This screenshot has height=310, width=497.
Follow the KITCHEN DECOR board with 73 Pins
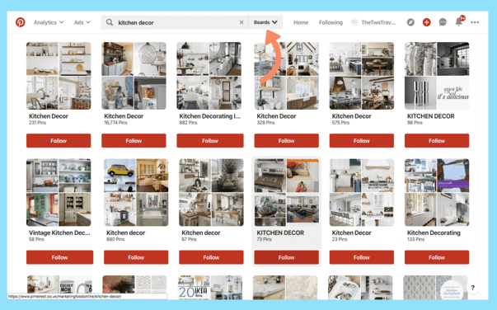[286, 257]
